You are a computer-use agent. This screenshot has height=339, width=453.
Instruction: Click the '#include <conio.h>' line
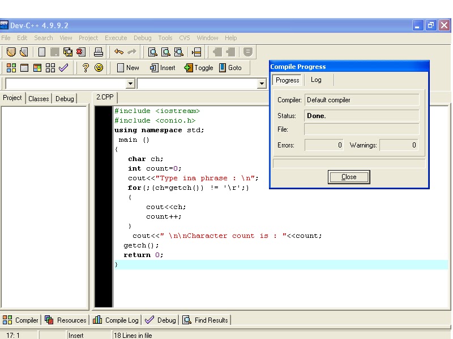pos(155,120)
